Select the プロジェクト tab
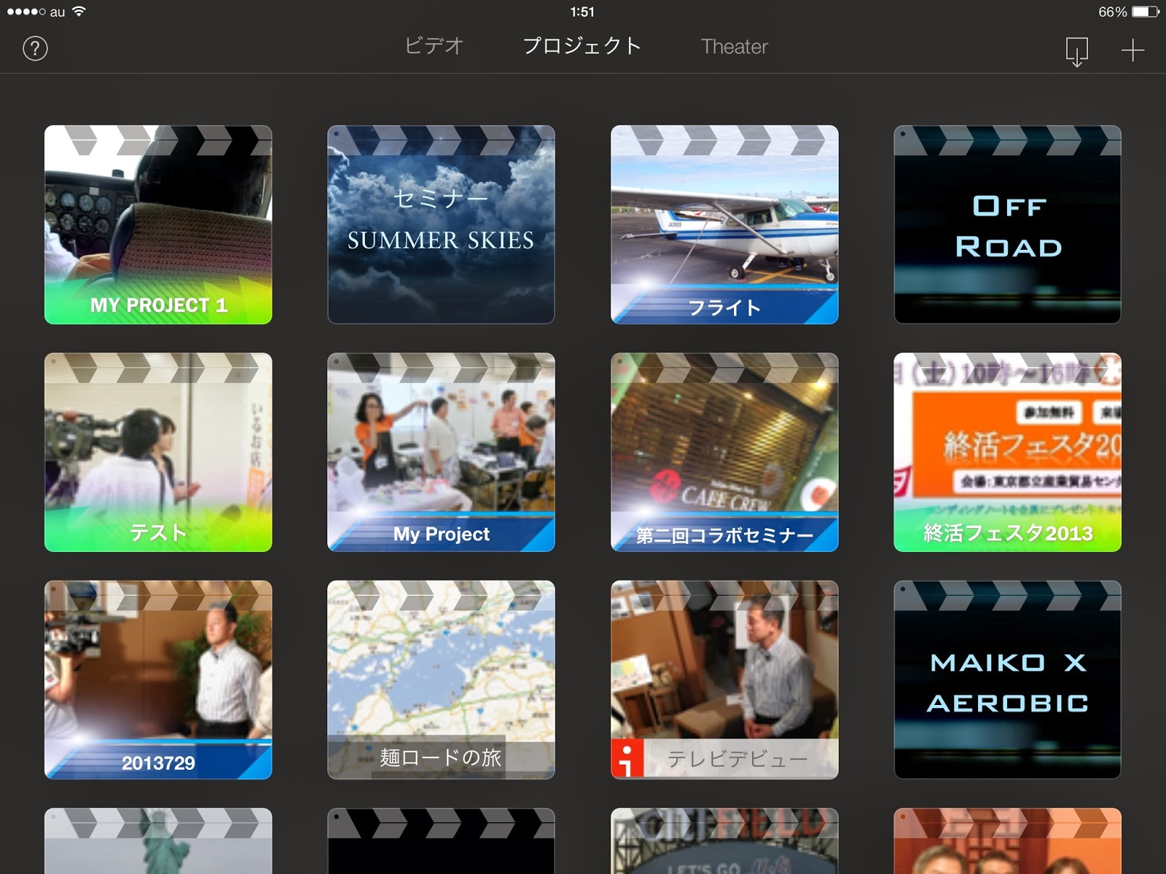This screenshot has height=874, width=1166. point(582,46)
